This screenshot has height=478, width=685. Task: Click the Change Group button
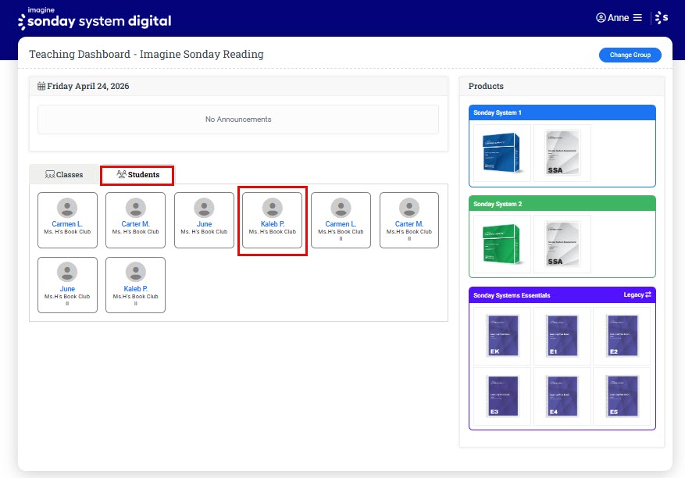coord(630,55)
